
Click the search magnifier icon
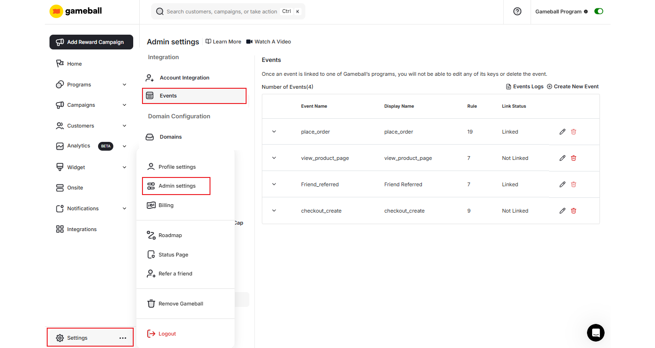[160, 11]
